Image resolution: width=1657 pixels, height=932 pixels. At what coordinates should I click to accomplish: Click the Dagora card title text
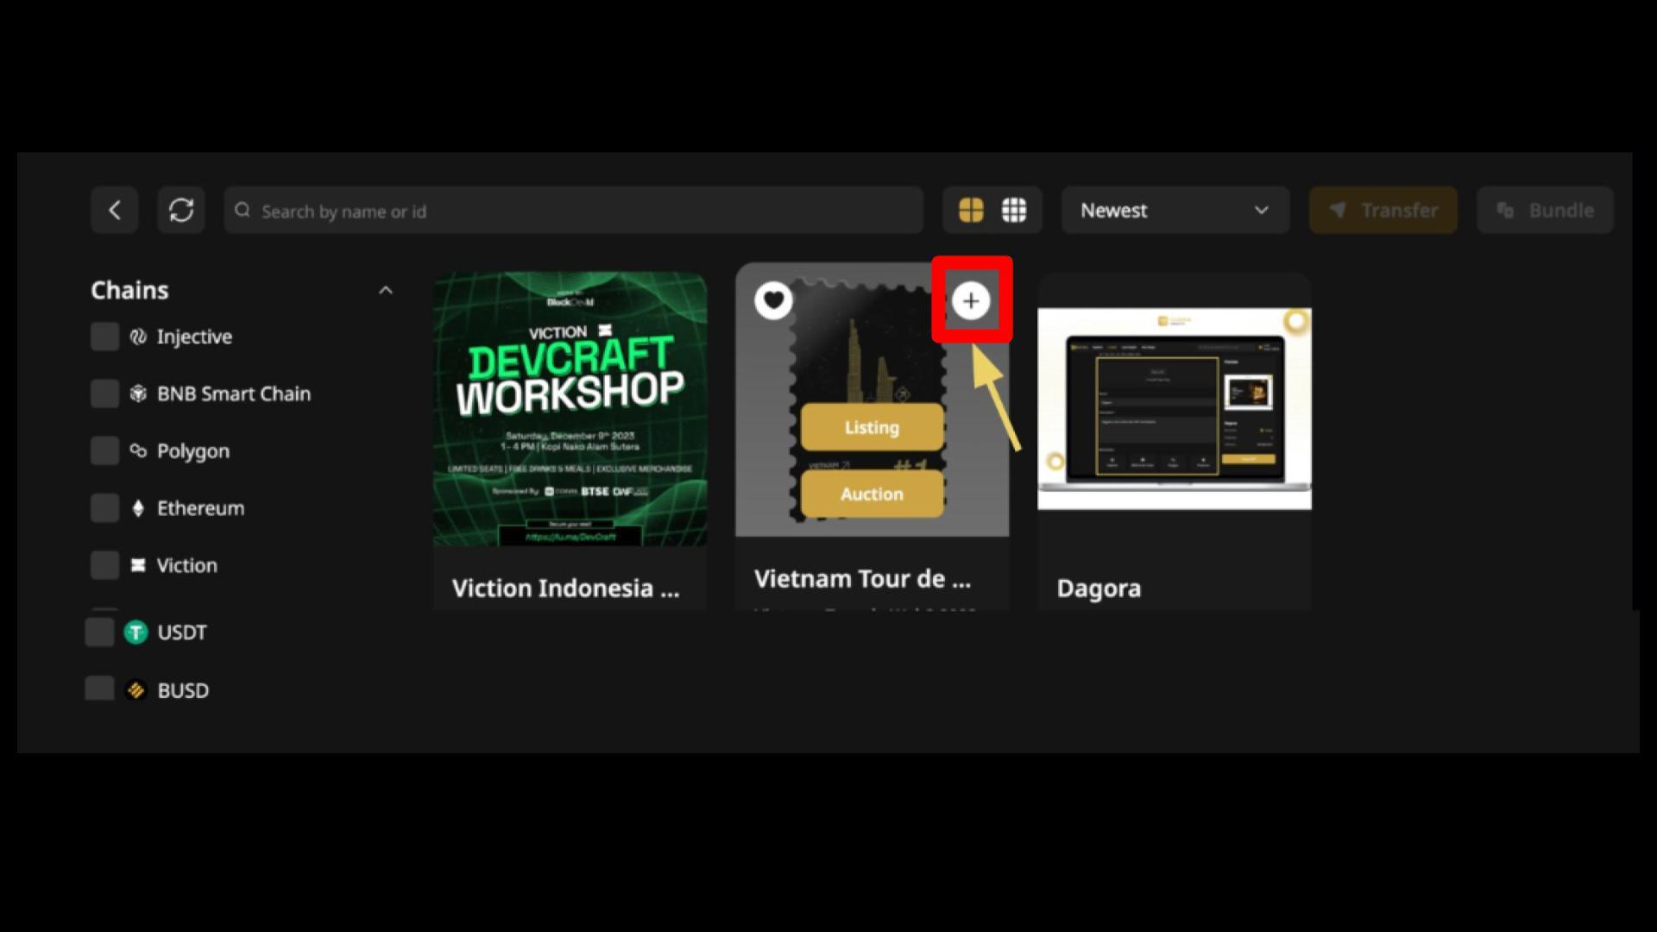[1099, 589]
